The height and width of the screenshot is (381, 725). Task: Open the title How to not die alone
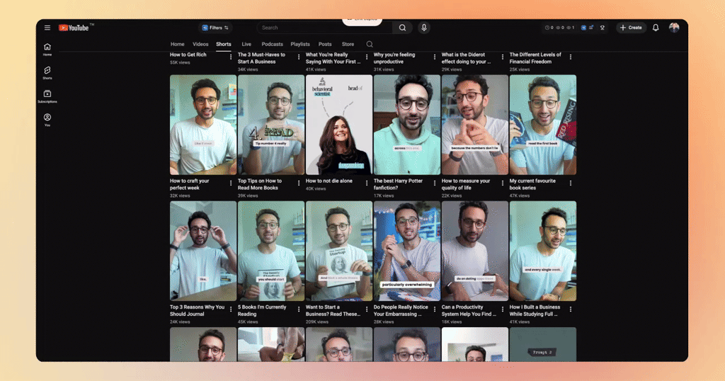[329, 181]
